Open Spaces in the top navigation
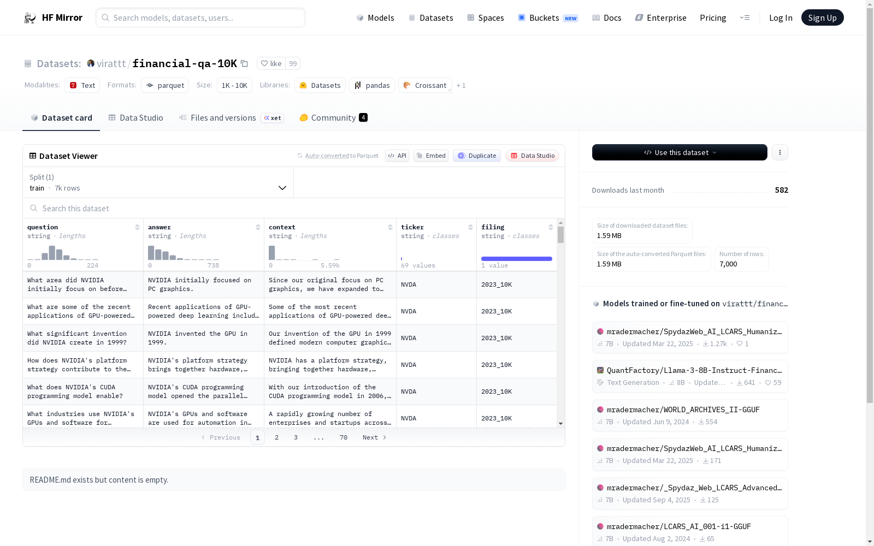Viewport: 874px width, 546px height. click(x=486, y=18)
